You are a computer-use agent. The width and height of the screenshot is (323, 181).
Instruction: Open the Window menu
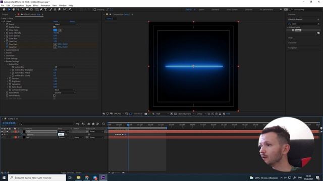coord(63,6)
